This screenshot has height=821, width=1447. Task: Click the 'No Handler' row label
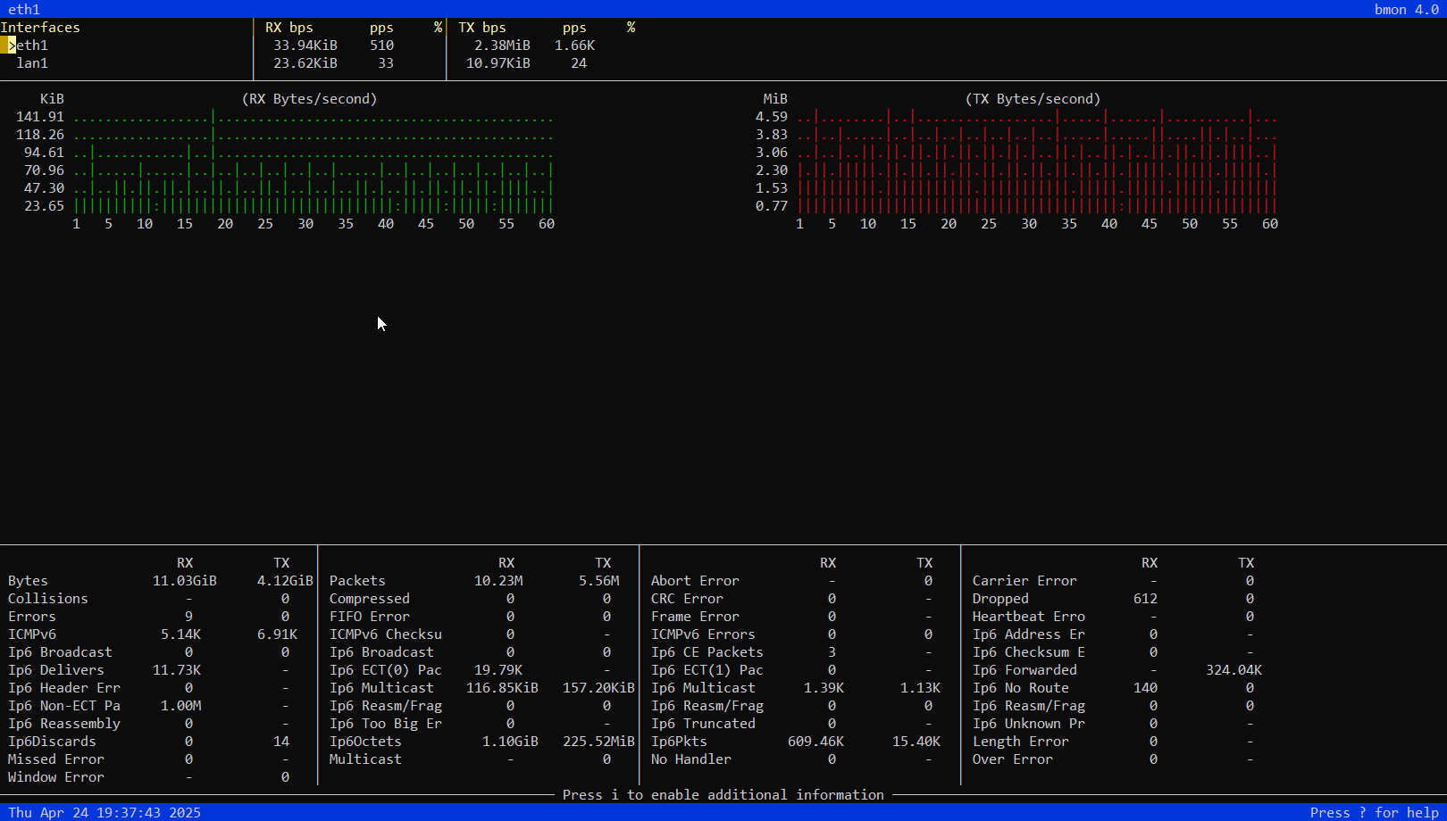[691, 759]
